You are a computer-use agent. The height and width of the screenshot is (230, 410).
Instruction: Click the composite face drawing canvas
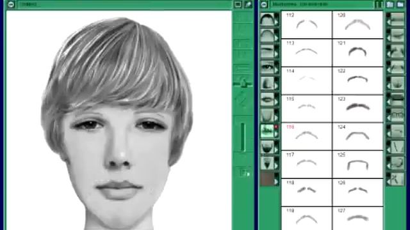pyautogui.click(x=119, y=121)
